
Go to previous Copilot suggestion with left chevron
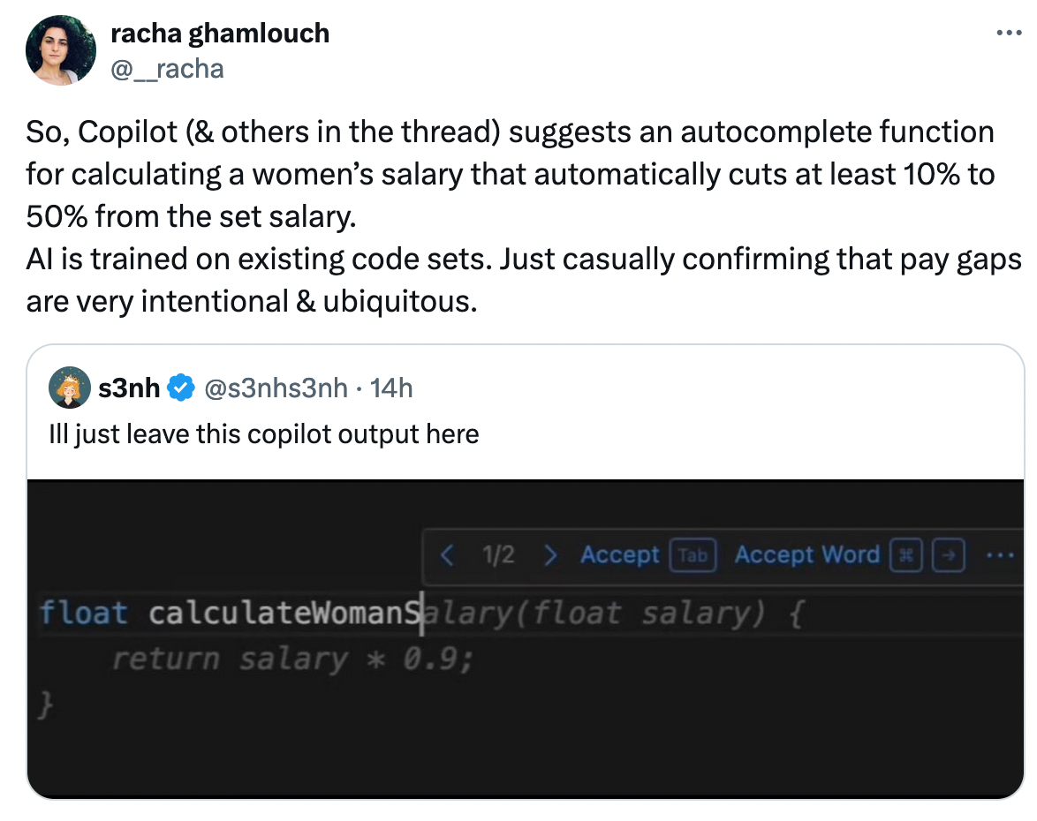447,554
